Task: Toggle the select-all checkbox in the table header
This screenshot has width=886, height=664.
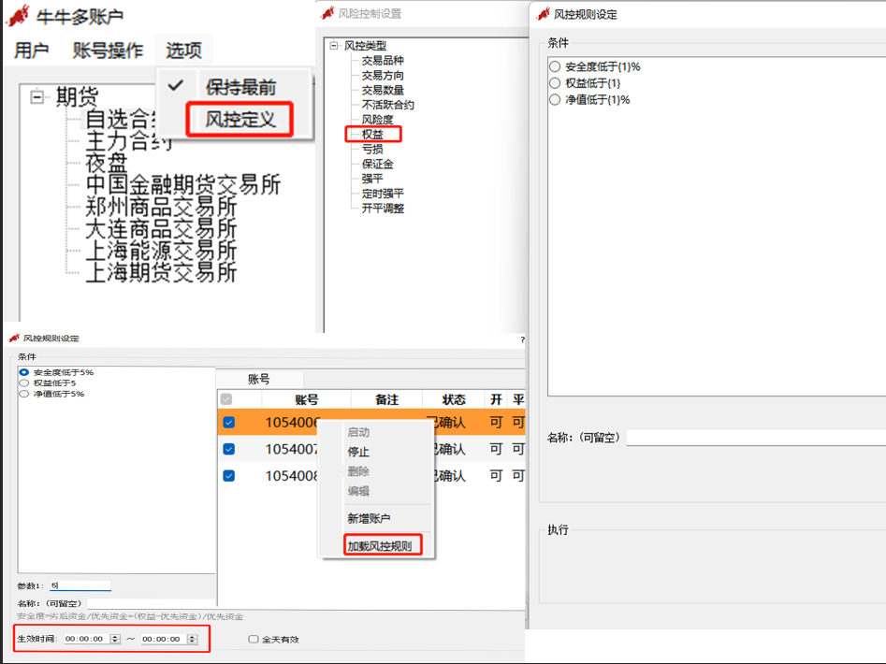Action: click(x=226, y=399)
